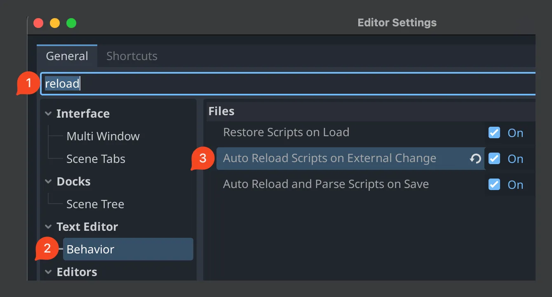Collapse the Editors section
Viewport: 552px width, 297px height.
(x=48, y=272)
